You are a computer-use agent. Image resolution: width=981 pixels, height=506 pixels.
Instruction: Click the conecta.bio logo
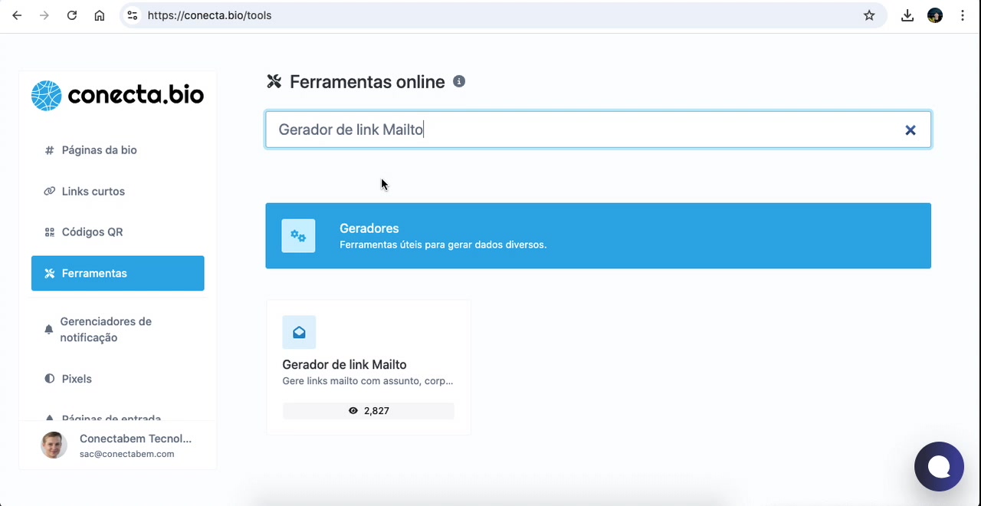pyautogui.click(x=116, y=94)
